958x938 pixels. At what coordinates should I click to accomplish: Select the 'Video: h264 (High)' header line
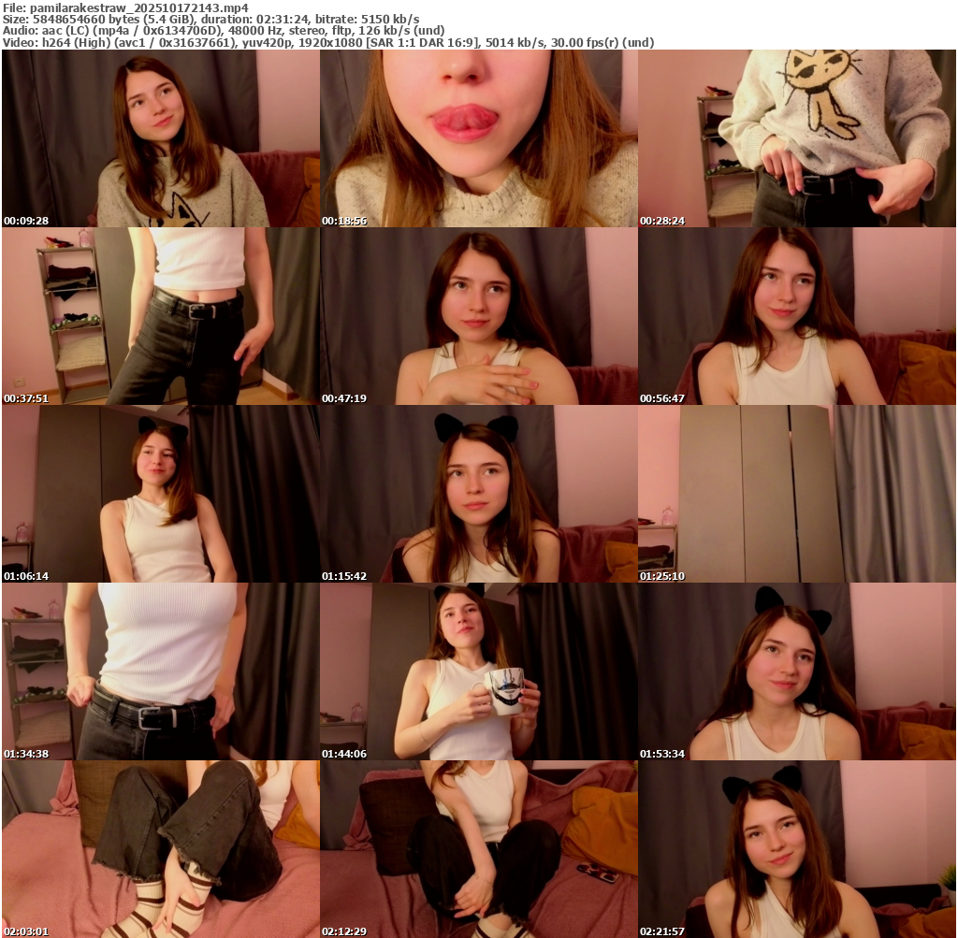pyautogui.click(x=328, y=43)
